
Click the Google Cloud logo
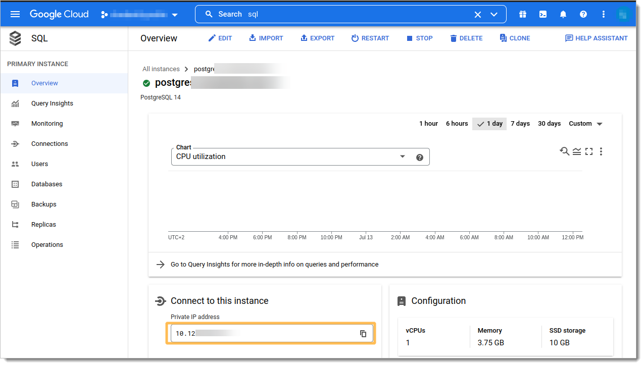pyautogui.click(x=59, y=14)
